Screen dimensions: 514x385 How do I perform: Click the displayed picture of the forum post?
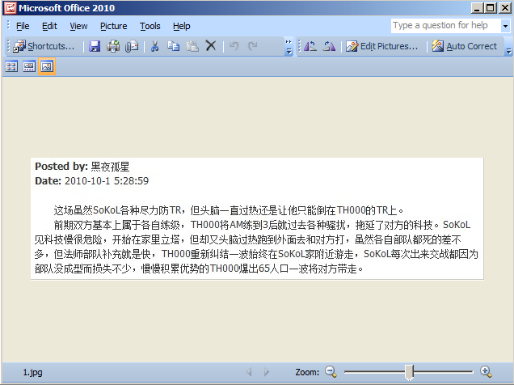[x=257, y=218]
